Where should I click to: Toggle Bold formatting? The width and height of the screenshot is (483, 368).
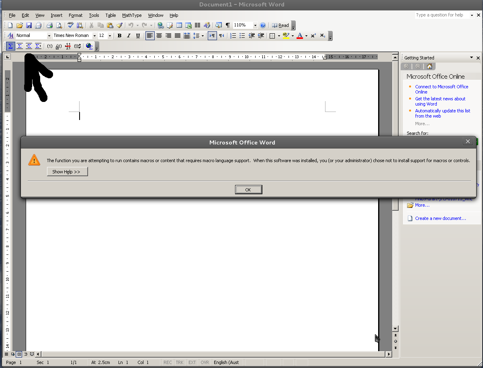point(119,36)
